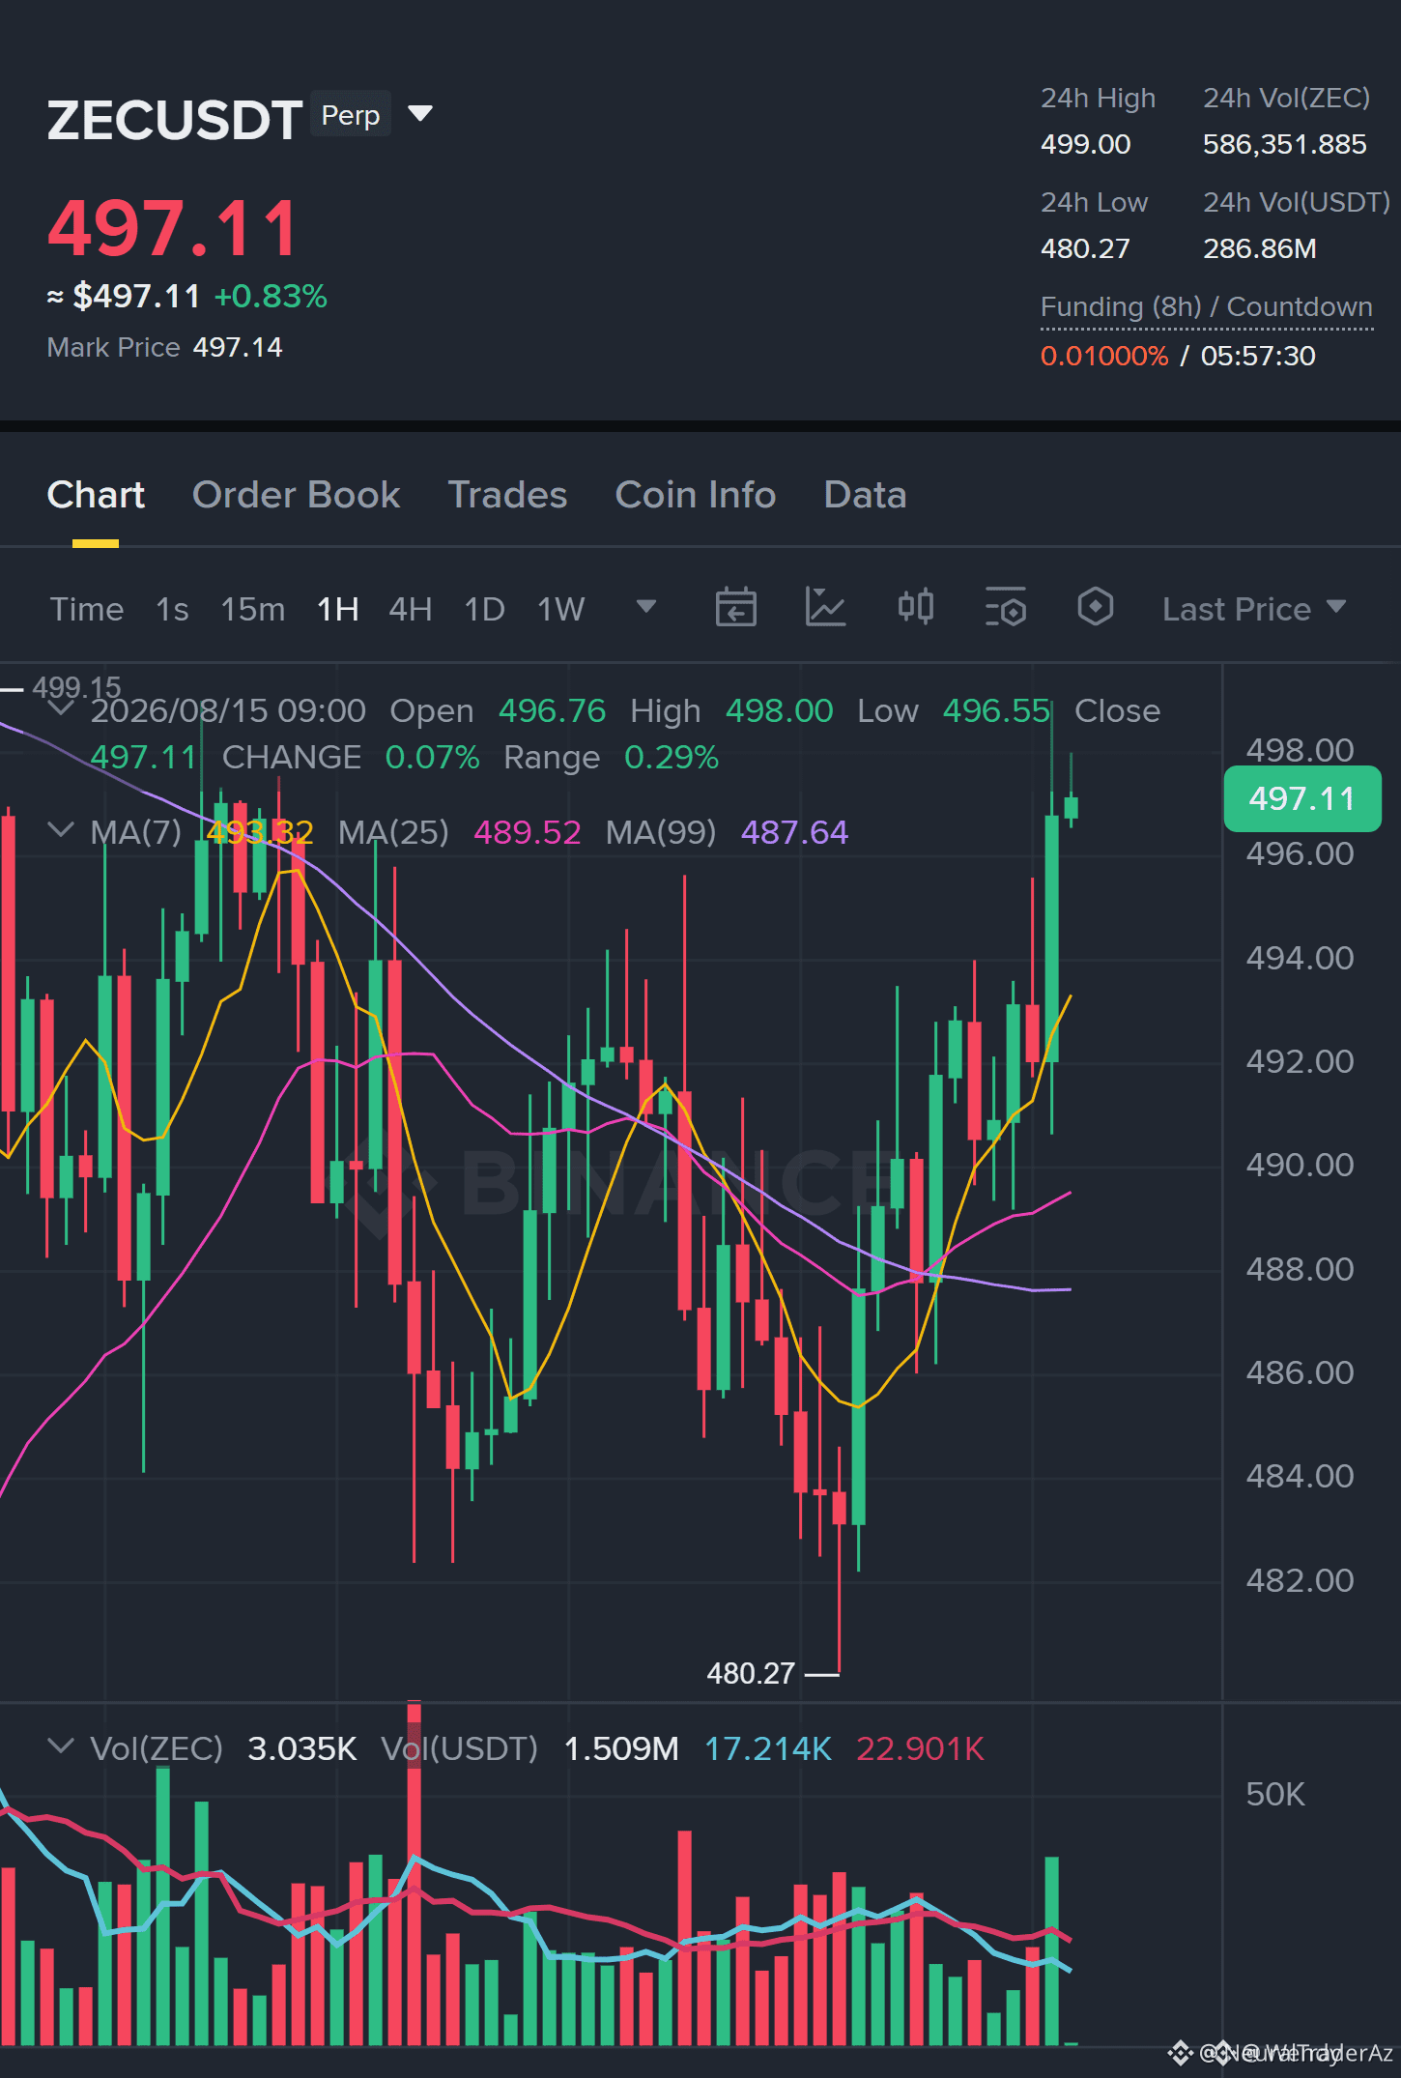Switch to the Order Book tab
The width and height of the screenshot is (1401, 2078).
tap(296, 495)
